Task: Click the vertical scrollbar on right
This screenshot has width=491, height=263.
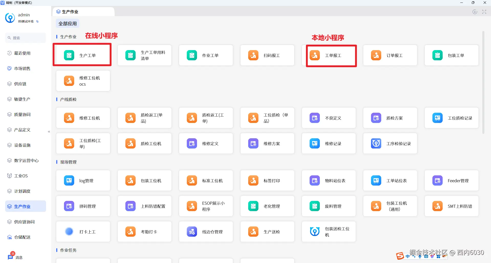Action: click(x=483, y=82)
